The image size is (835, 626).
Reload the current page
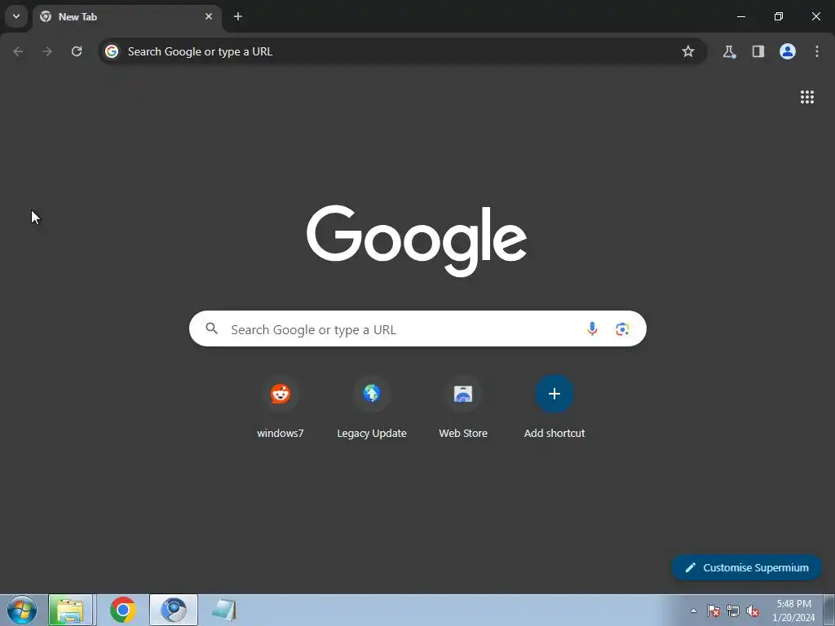point(77,51)
